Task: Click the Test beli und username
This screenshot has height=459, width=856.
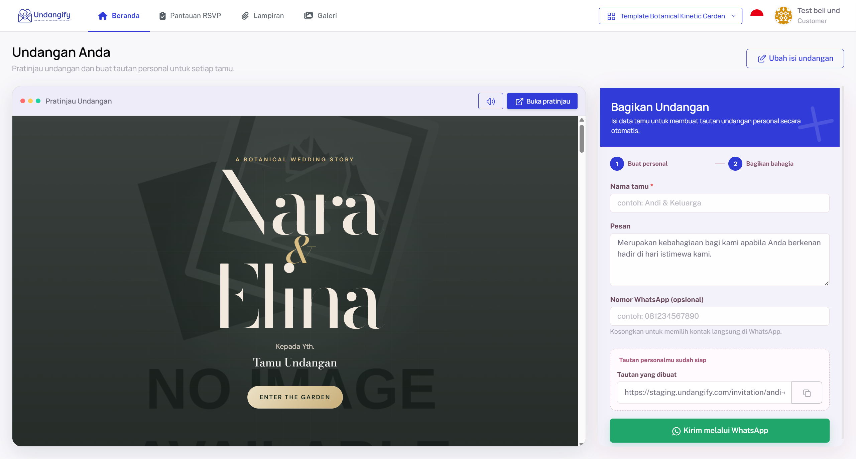Action: coord(818,11)
